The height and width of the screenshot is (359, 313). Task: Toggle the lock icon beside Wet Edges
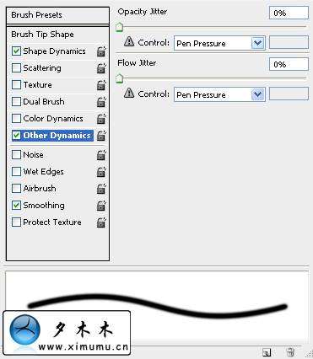click(x=101, y=172)
